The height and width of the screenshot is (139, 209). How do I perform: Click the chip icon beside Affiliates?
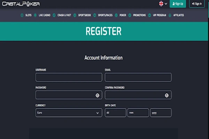coord(170,15)
